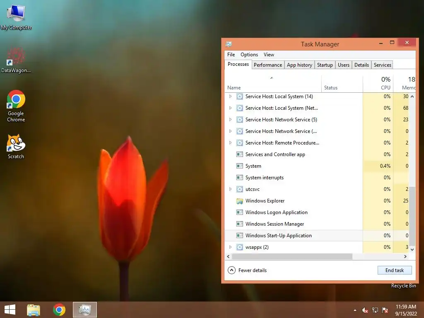Show hidden system tray icons

click(x=355, y=310)
